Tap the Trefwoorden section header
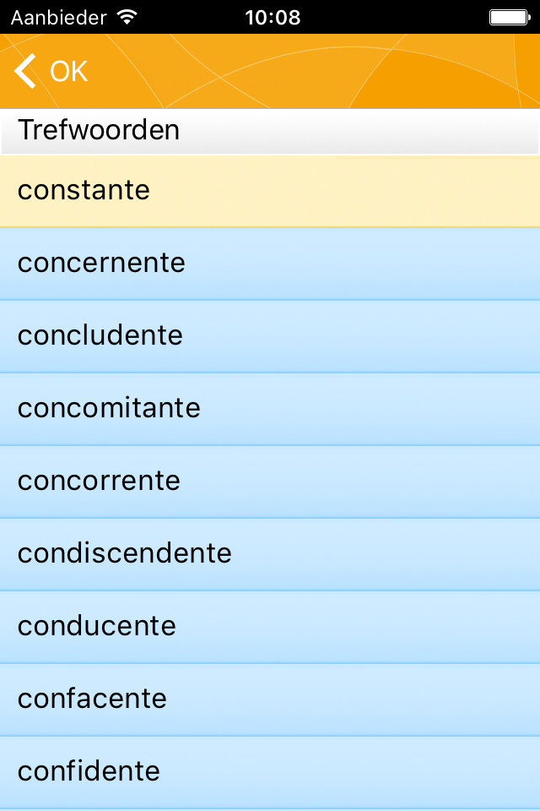 [99, 130]
